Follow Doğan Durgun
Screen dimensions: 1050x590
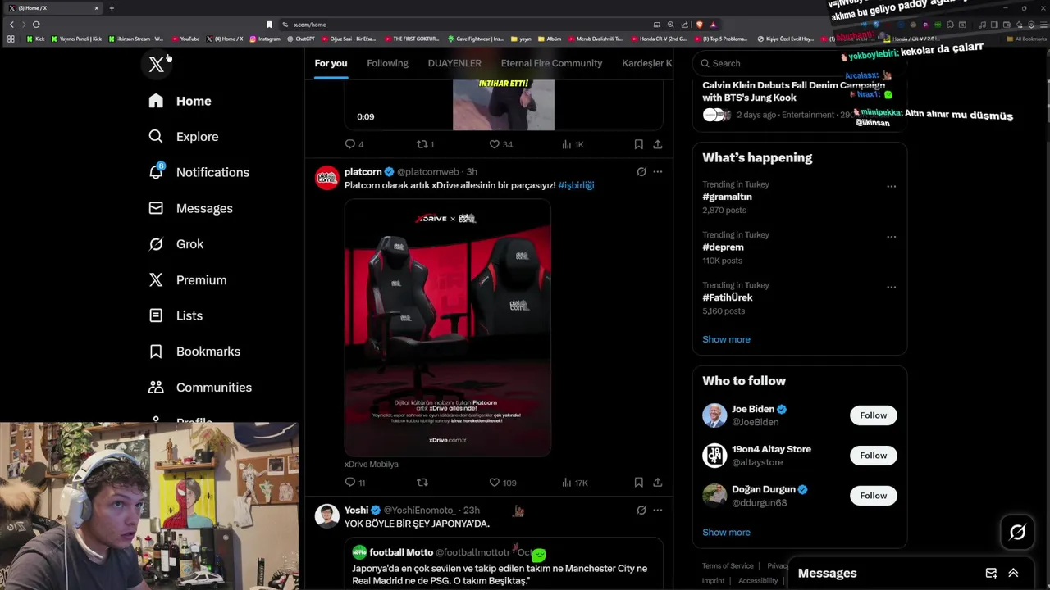coord(873,496)
